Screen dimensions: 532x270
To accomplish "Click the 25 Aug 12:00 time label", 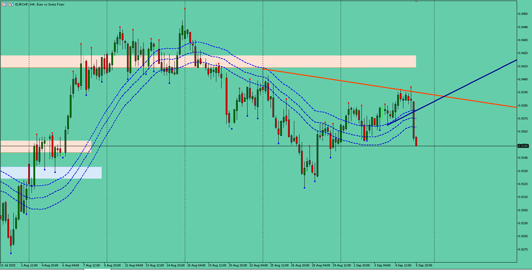I will [x=279, y=265].
